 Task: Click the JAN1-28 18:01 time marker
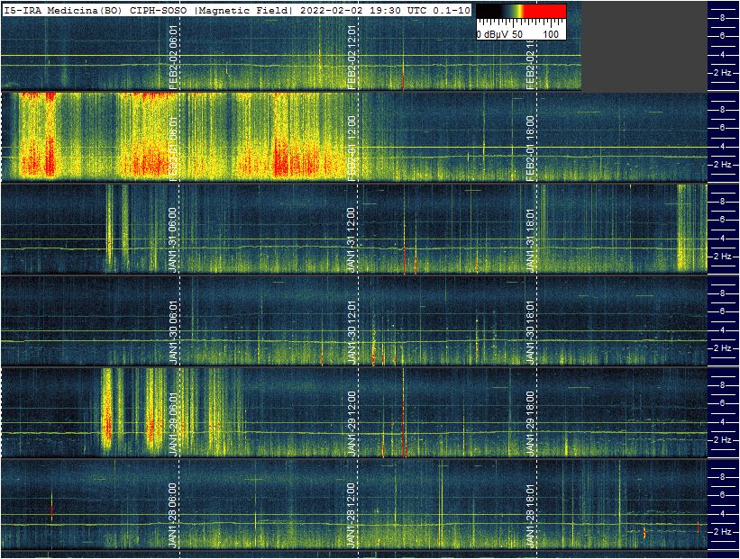coord(532,517)
